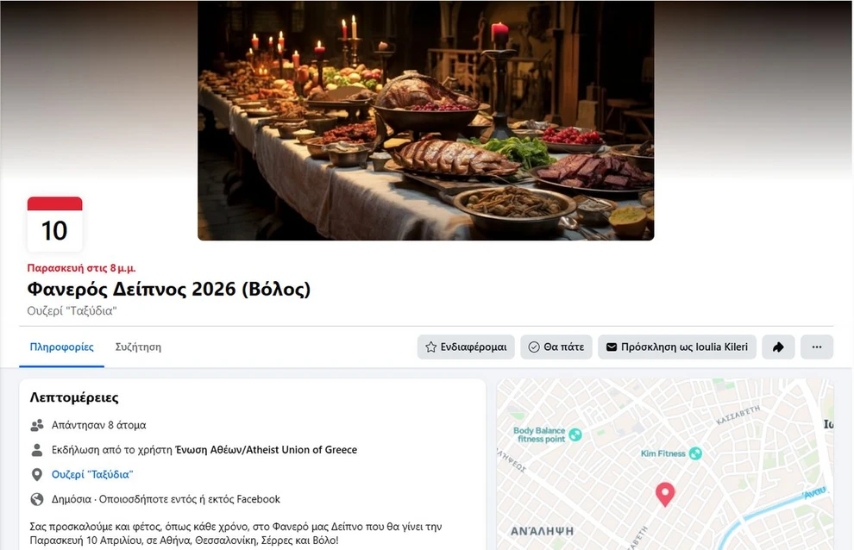854x550 pixels.
Task: Mark yourself as Ενδιαφέρομαι (Interested)
Action: pos(466,347)
